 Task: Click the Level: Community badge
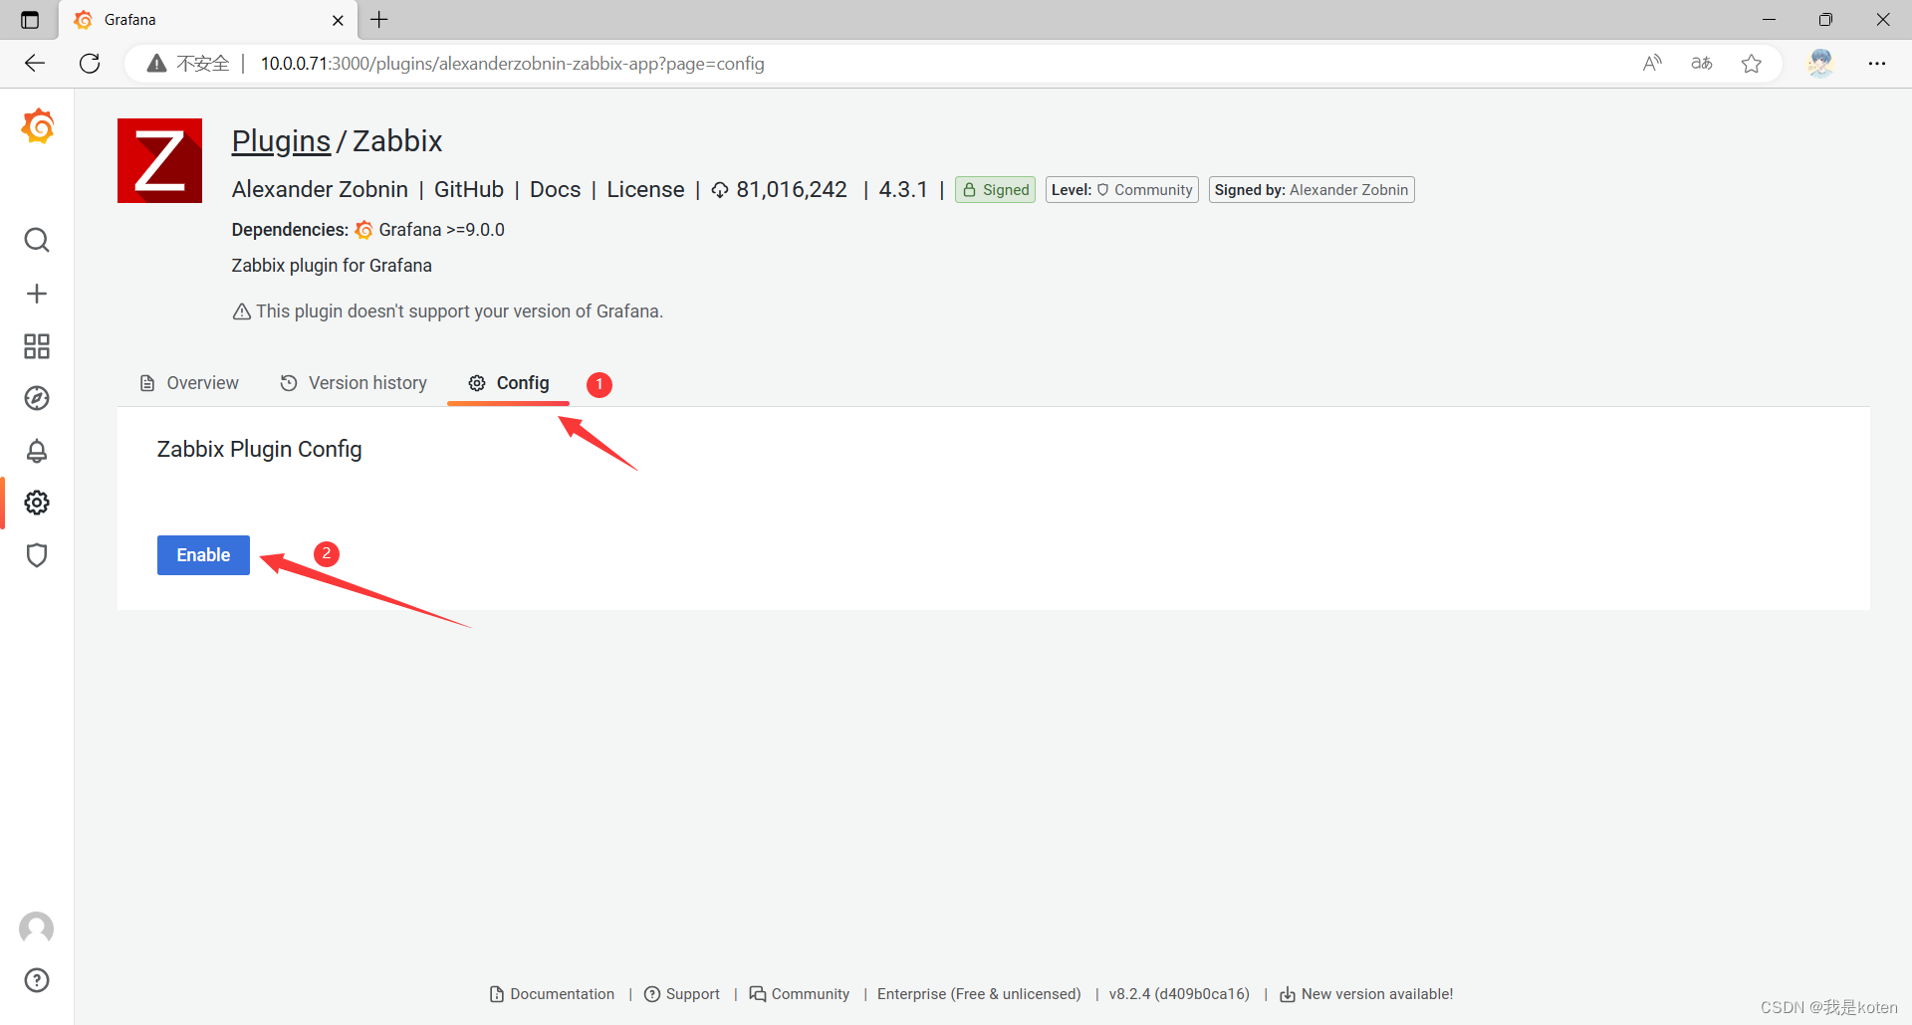(1121, 190)
